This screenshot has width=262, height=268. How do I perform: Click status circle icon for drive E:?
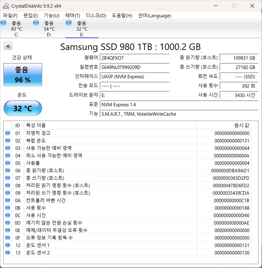click(68, 23)
